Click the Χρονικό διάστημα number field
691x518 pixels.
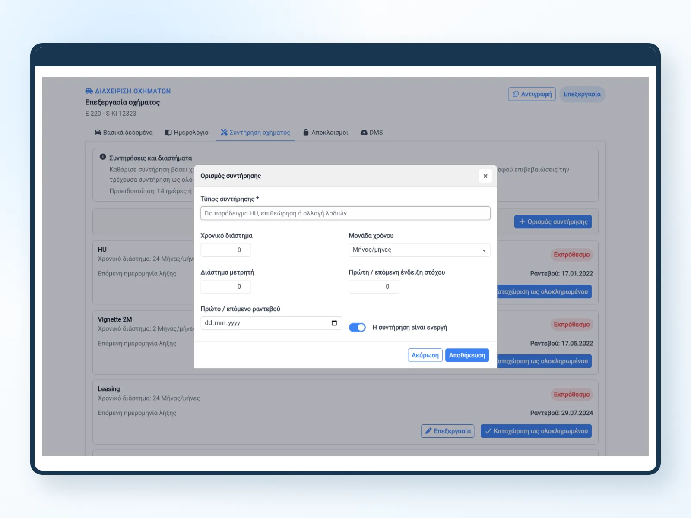coord(226,250)
